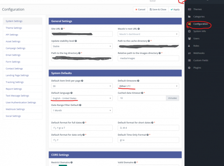Click the Categories folder icon
224x166 pixels.
click(x=189, y=17)
